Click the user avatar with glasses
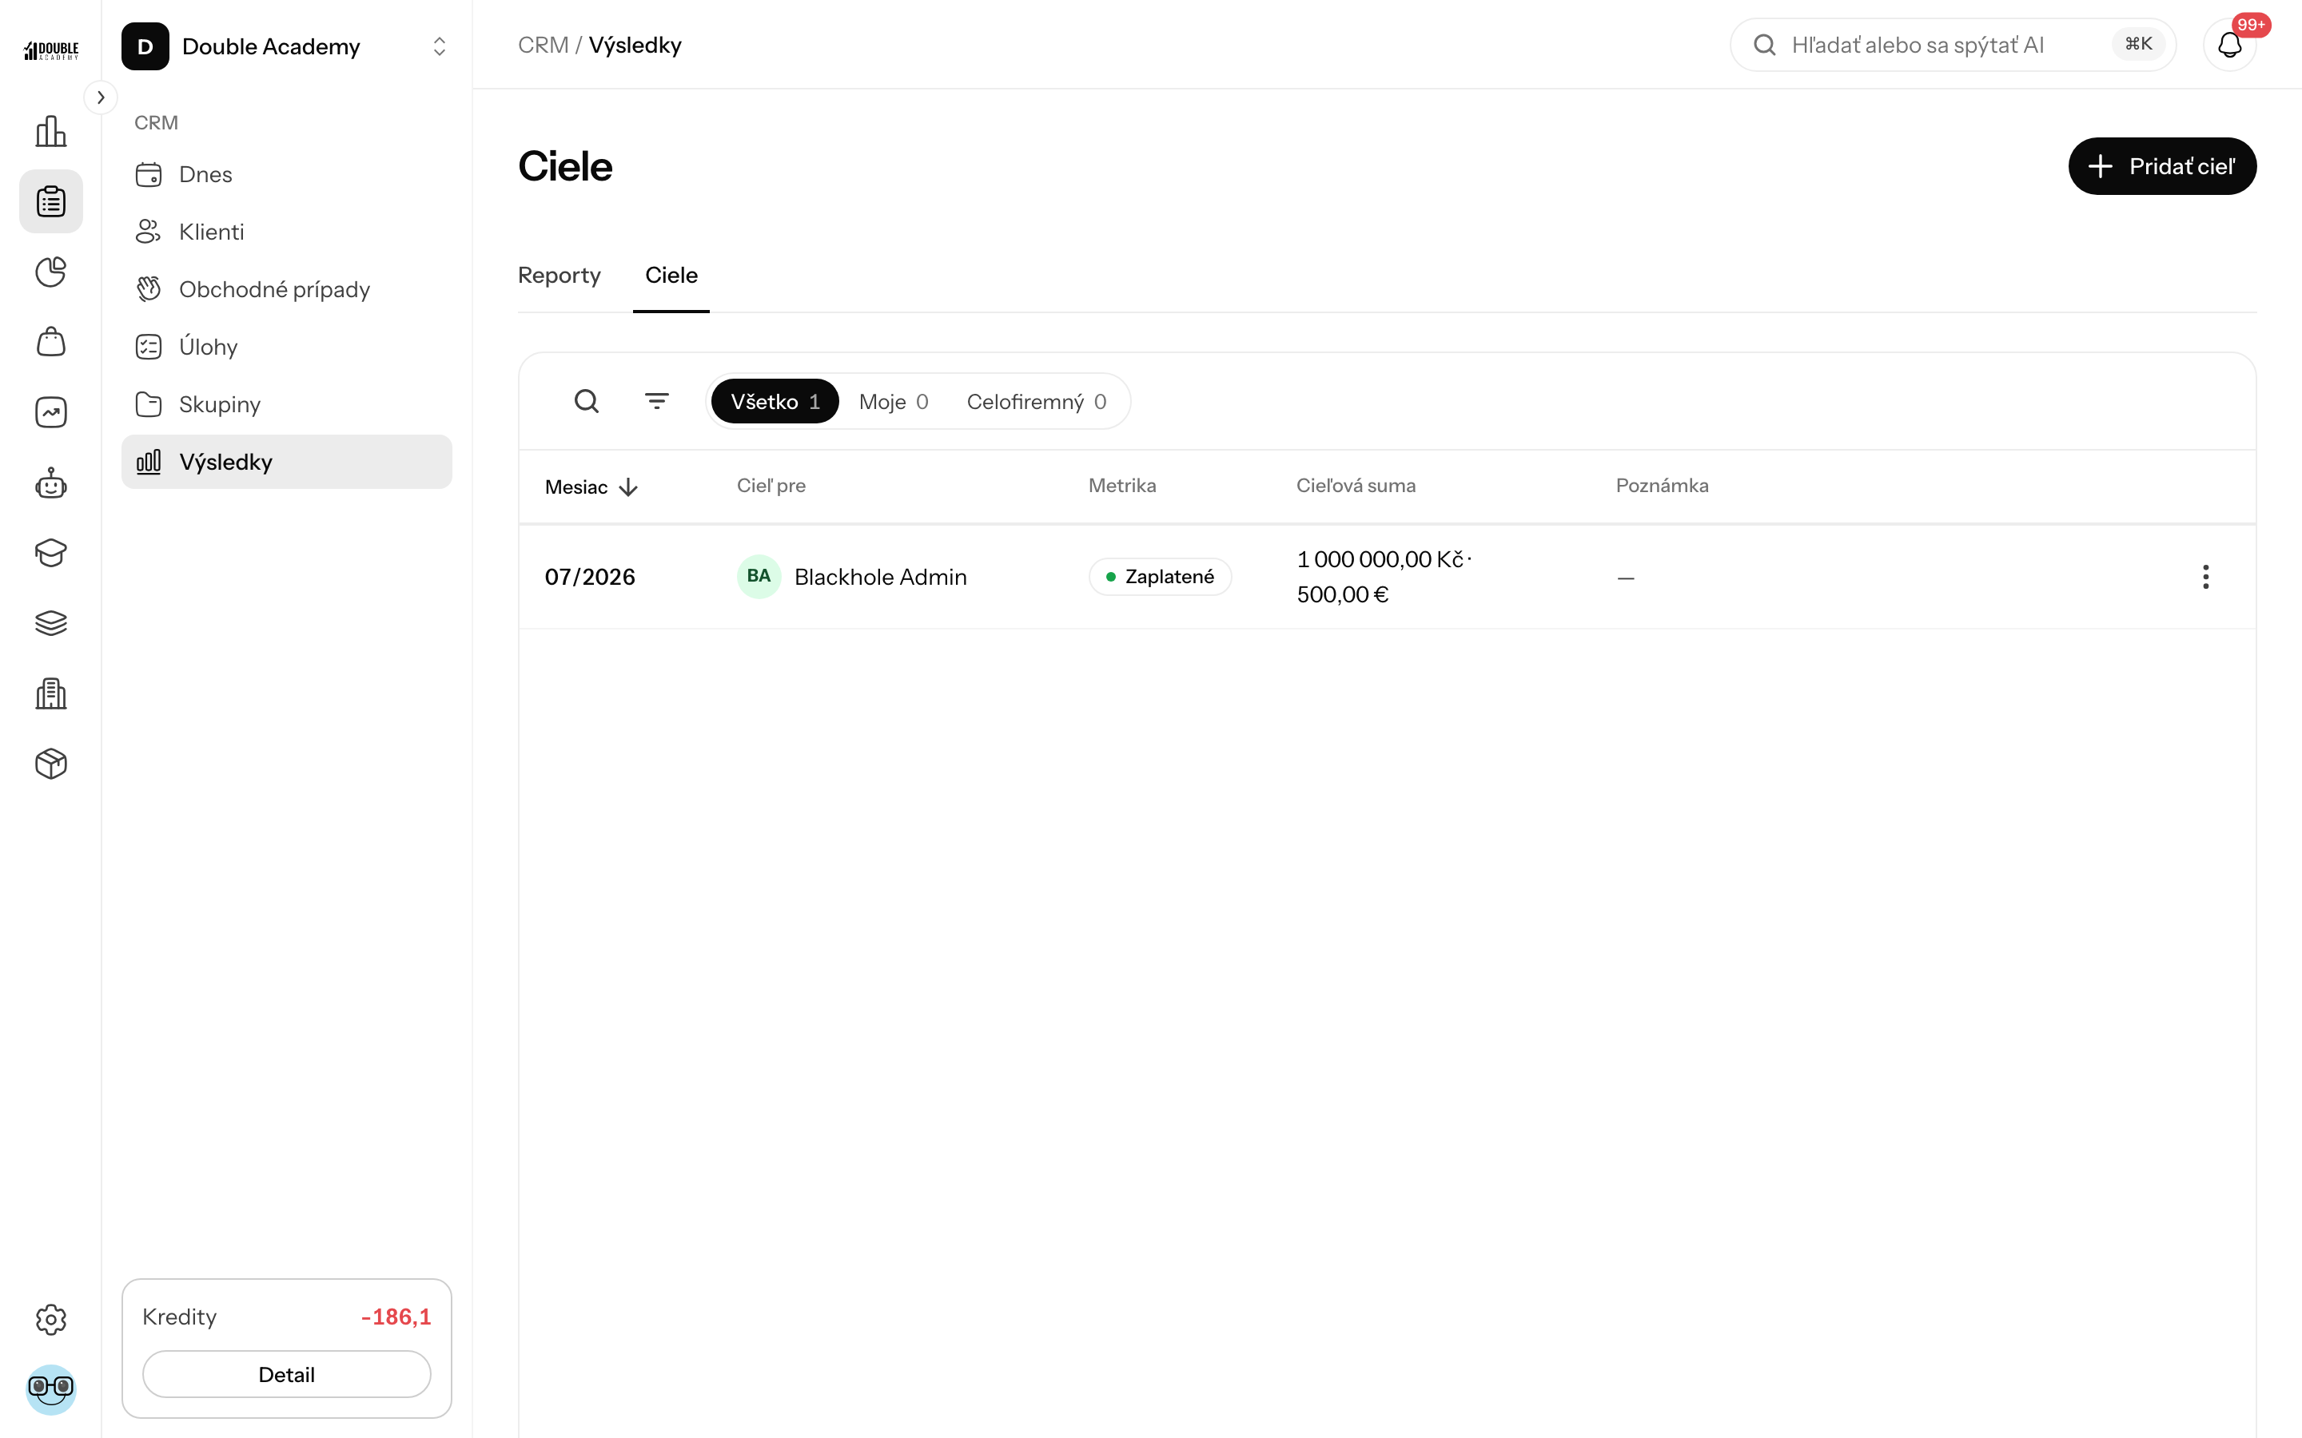This screenshot has width=2302, height=1438. 50,1389
